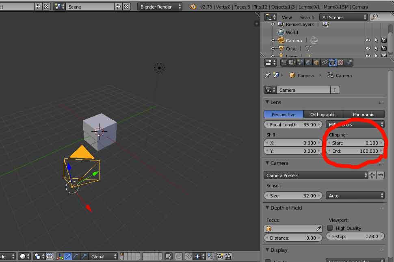
Task: Switch to the Scene properties tab
Action: pos(300,63)
